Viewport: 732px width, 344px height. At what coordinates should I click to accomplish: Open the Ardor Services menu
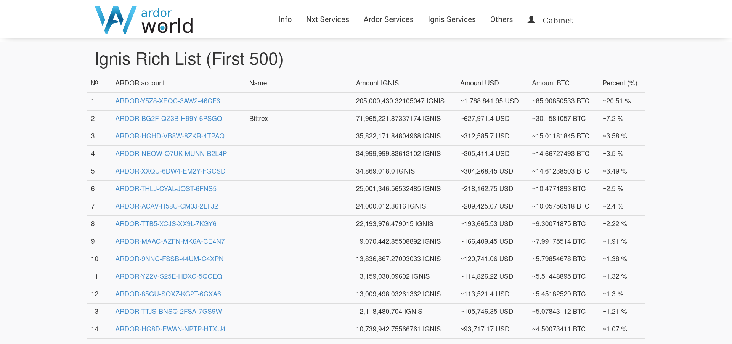coord(388,19)
